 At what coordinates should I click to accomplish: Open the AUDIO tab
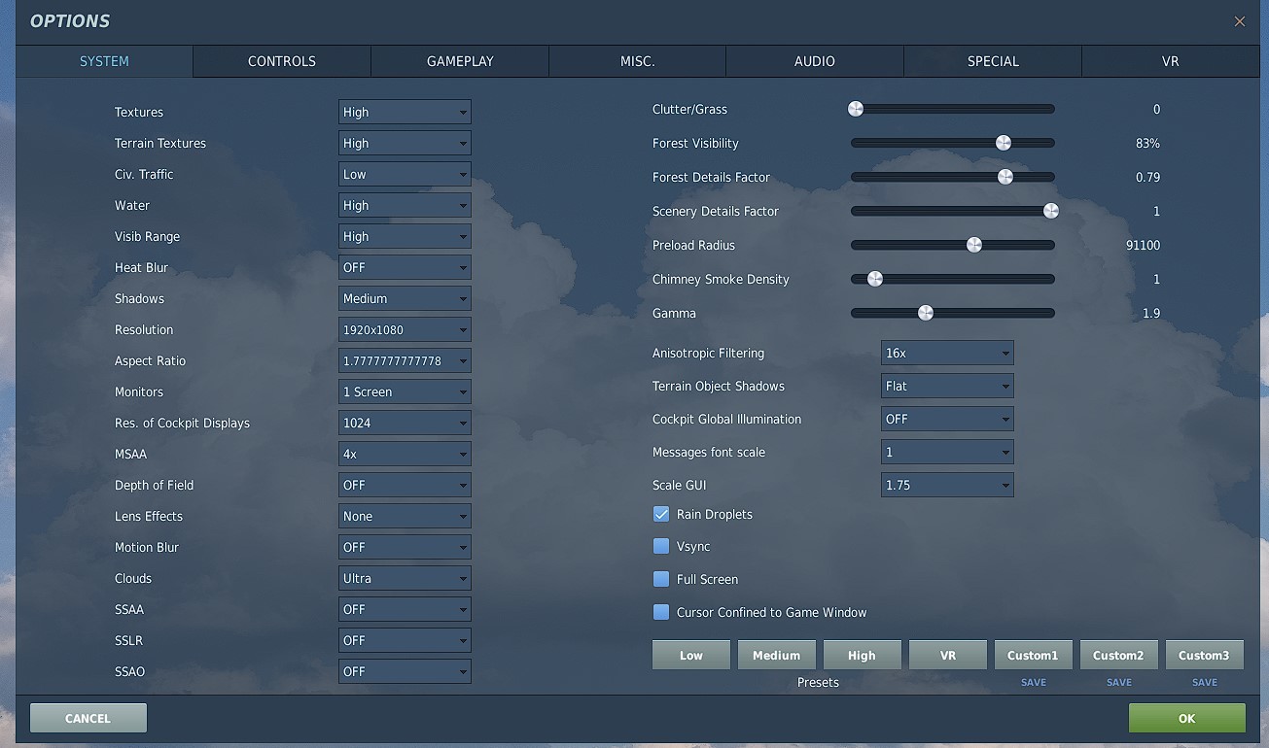point(815,61)
